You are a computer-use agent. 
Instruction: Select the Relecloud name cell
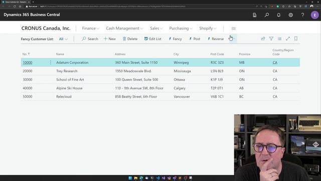[64, 97]
